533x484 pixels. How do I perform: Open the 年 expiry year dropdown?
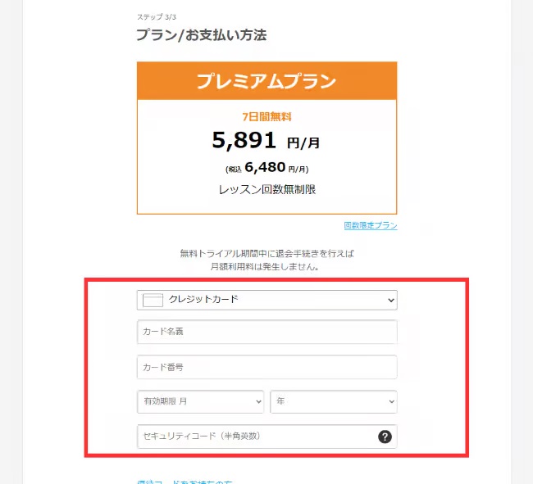pyautogui.click(x=333, y=401)
